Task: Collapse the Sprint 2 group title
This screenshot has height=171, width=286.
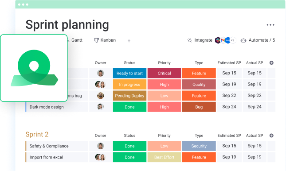Action: pyautogui.click(x=37, y=134)
